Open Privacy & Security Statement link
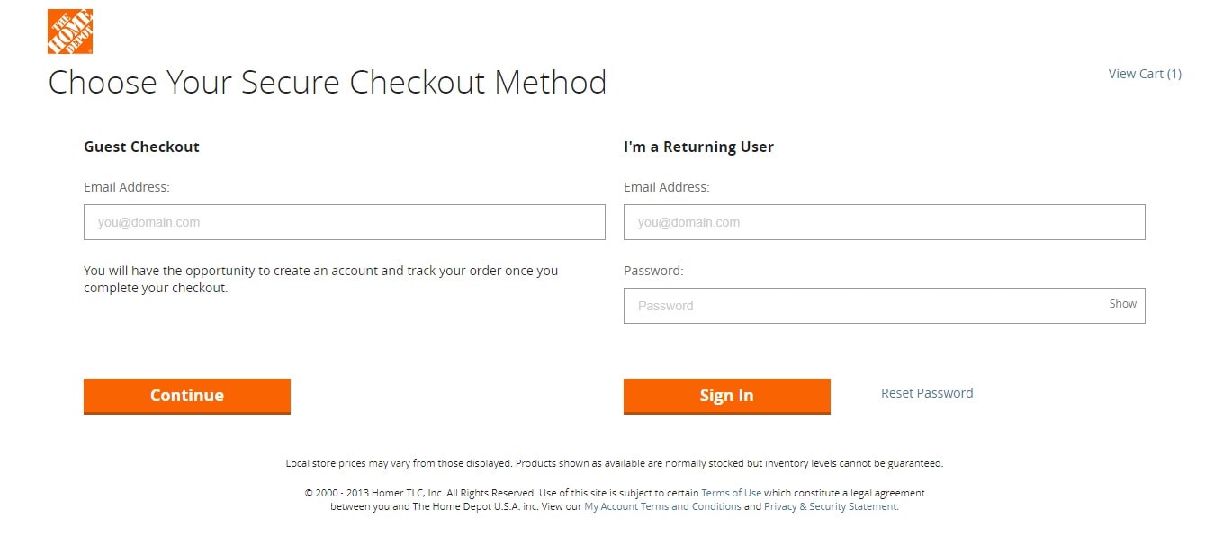Screen dimensions: 1214x536 click(x=831, y=506)
